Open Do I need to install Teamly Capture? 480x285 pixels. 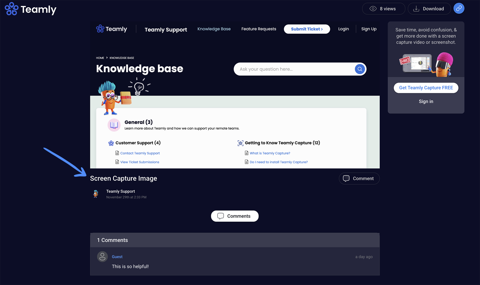coord(278,162)
